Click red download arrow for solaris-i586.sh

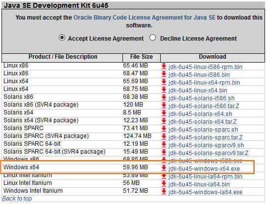(164, 97)
